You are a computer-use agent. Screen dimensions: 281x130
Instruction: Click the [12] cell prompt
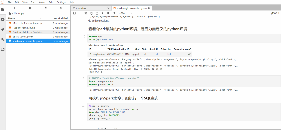pos(83,106)
